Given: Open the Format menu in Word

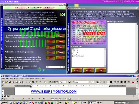Looking at the screenshot, I should (22, 79).
